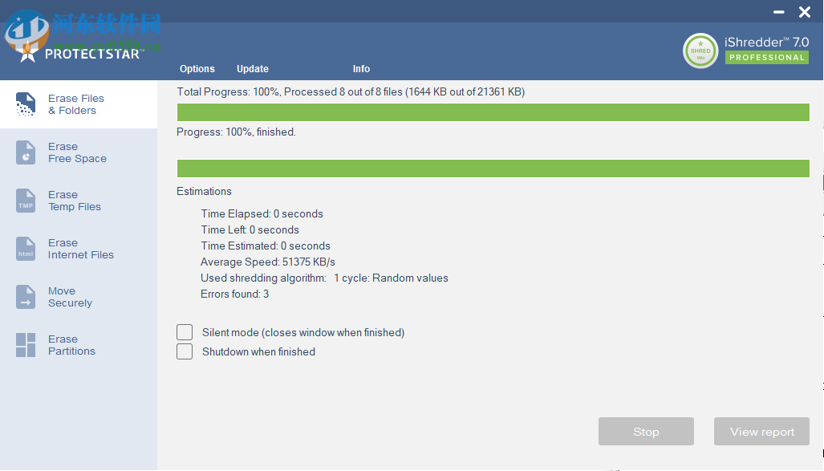Click the Erase Partitions grid icon
The height and width of the screenshot is (471, 824).
[x=26, y=345]
